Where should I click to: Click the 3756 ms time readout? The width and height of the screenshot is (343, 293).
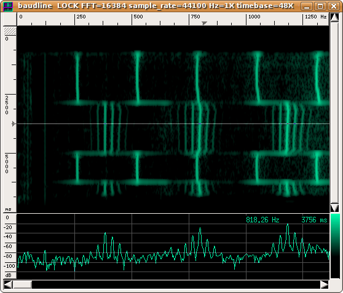314,220
